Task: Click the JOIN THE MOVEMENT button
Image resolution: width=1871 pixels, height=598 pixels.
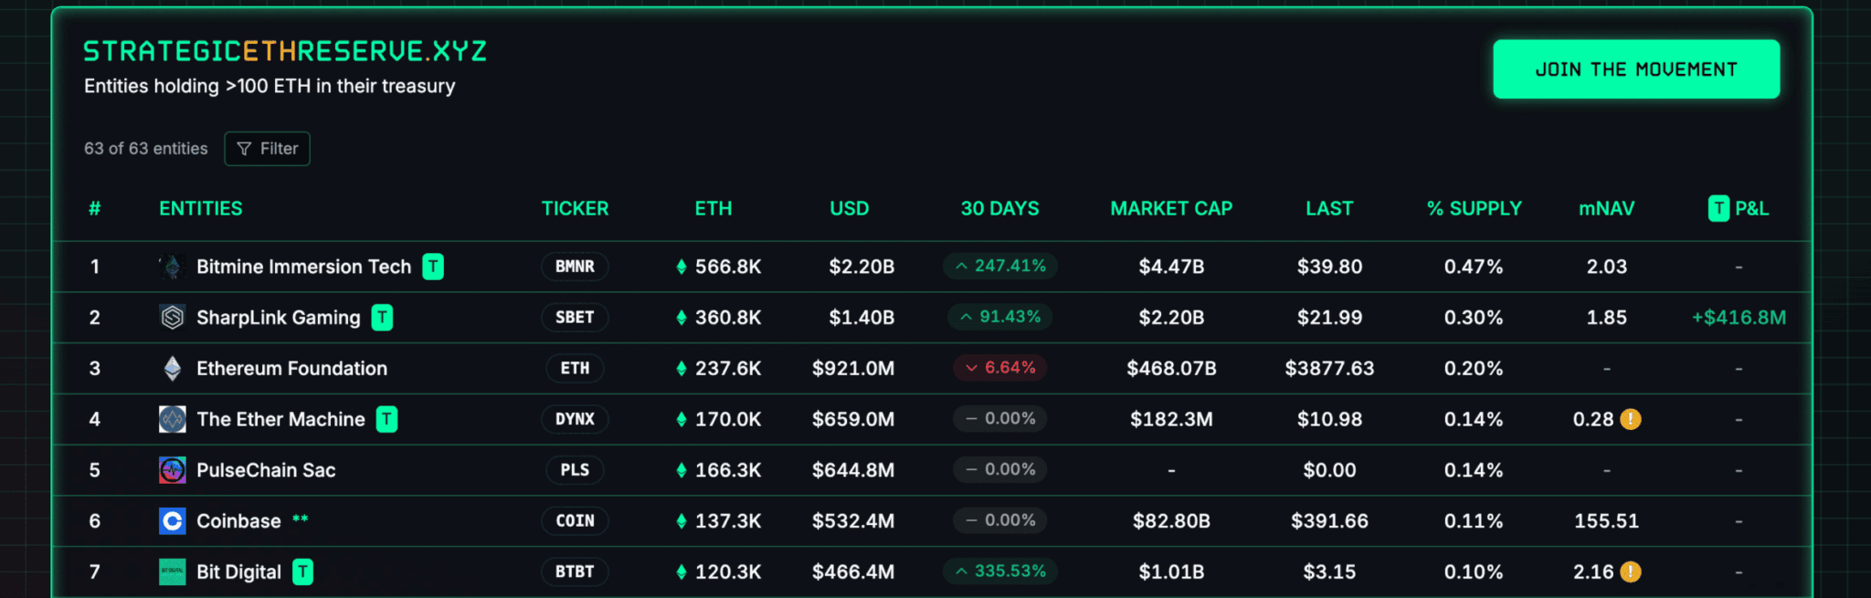Action: coord(1636,69)
